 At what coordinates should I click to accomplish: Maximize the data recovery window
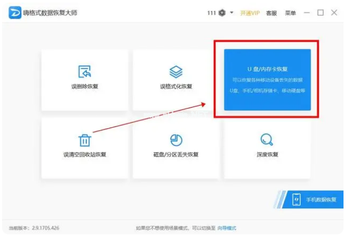point(321,13)
